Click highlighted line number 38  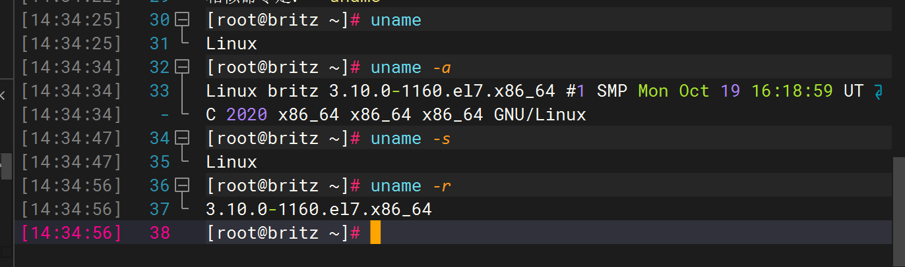160,233
